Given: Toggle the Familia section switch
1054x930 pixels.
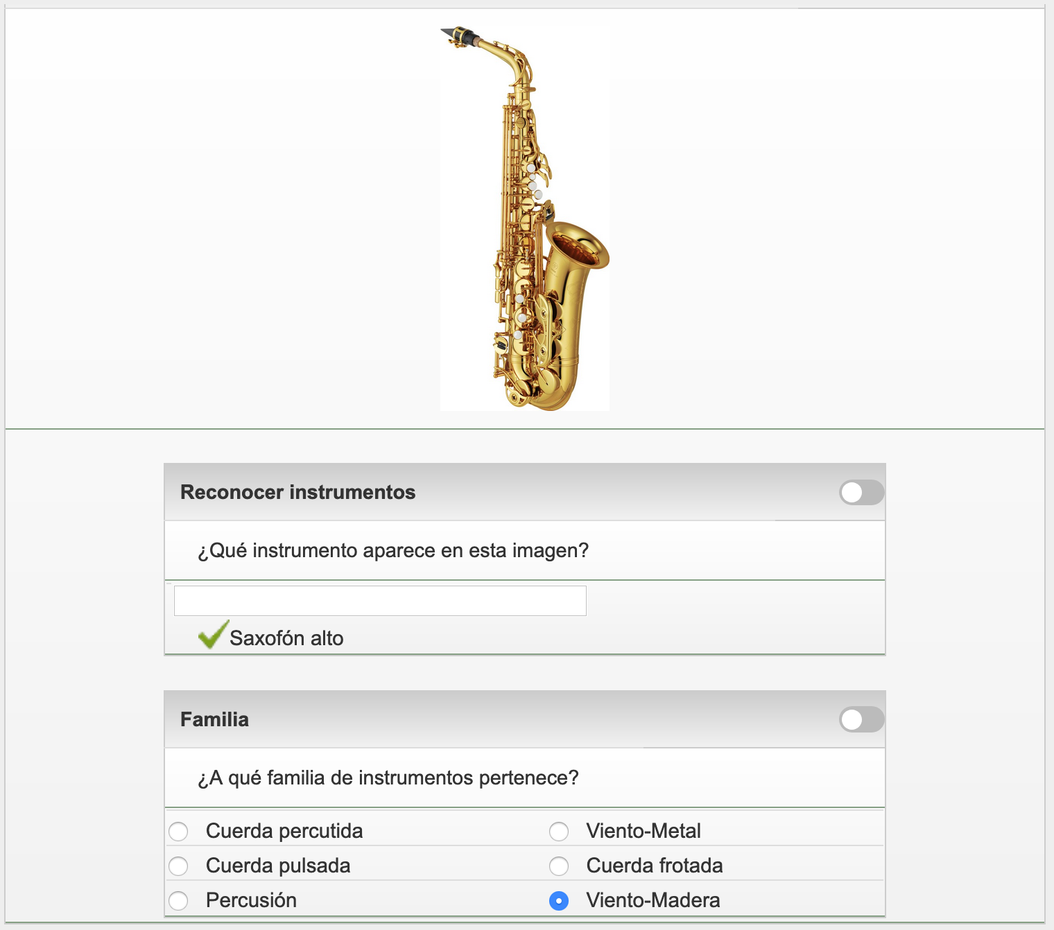Looking at the screenshot, I should [x=861, y=719].
